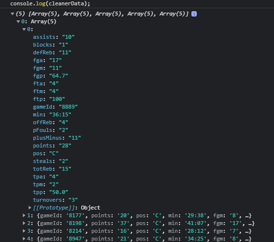Click the assists: "10" property
Image resolution: width=274 pixels, height=242 pixels.
point(54,37)
